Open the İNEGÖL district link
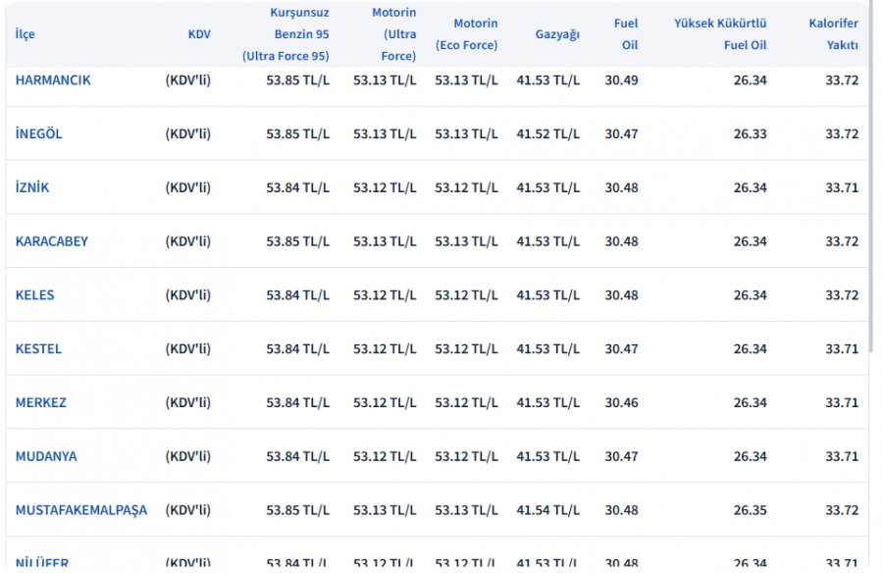This screenshot has height=573, width=883. tap(39, 133)
